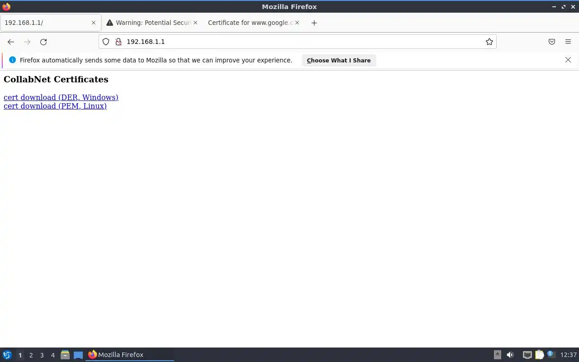Screen dimensions: 579x362
Task: Open a new tab with plus button
Action: pos(314,23)
